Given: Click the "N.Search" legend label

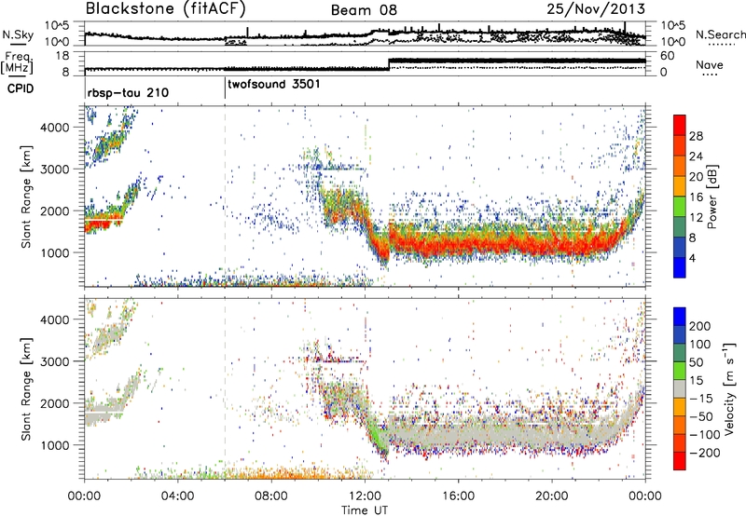Looking at the screenshot, I should click(720, 34).
